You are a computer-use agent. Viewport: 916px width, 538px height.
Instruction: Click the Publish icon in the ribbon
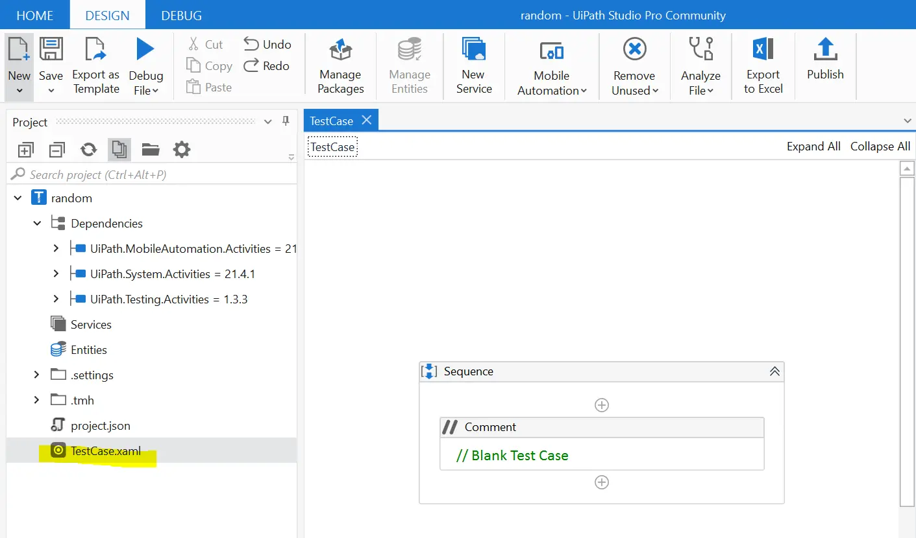tap(824, 51)
